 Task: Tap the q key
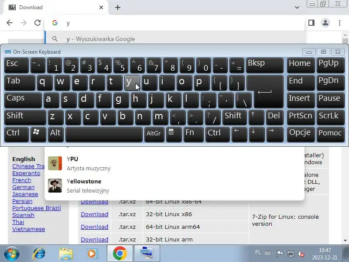click(45, 83)
